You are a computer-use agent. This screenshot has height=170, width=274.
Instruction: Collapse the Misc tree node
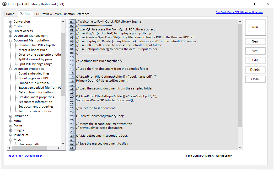click(x=11, y=140)
